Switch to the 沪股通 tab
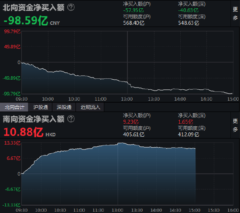This screenshot has width=240, height=213. tap(41, 107)
